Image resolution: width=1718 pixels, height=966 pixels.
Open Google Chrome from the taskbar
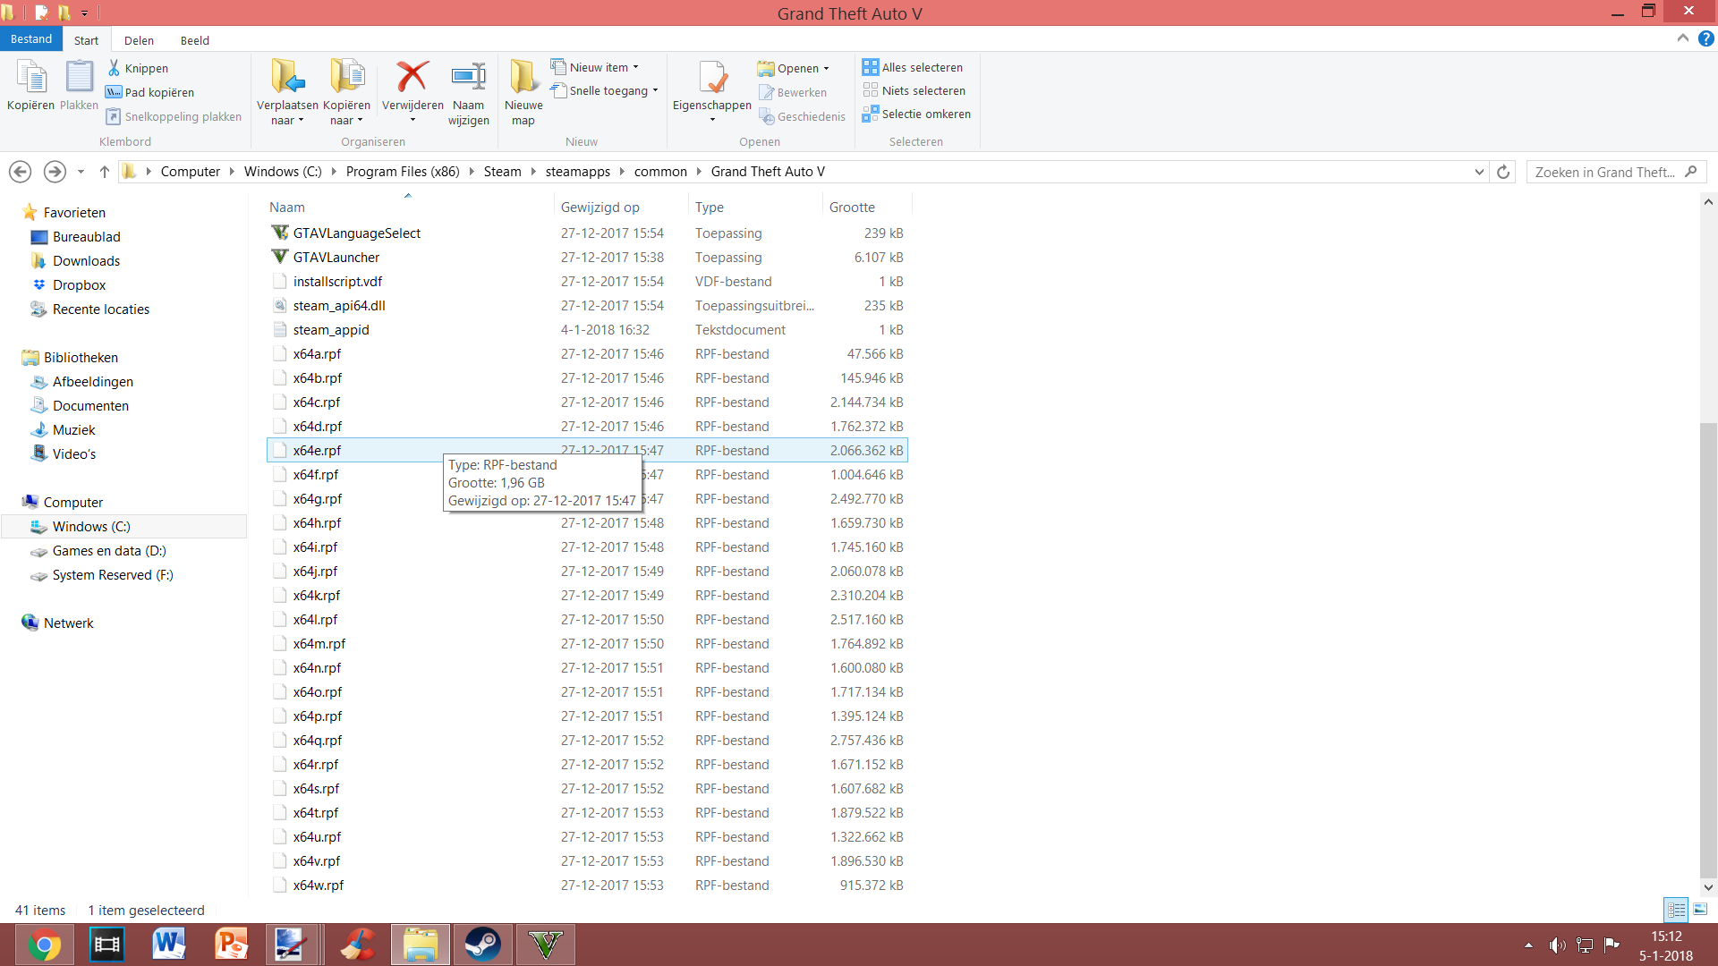click(44, 945)
